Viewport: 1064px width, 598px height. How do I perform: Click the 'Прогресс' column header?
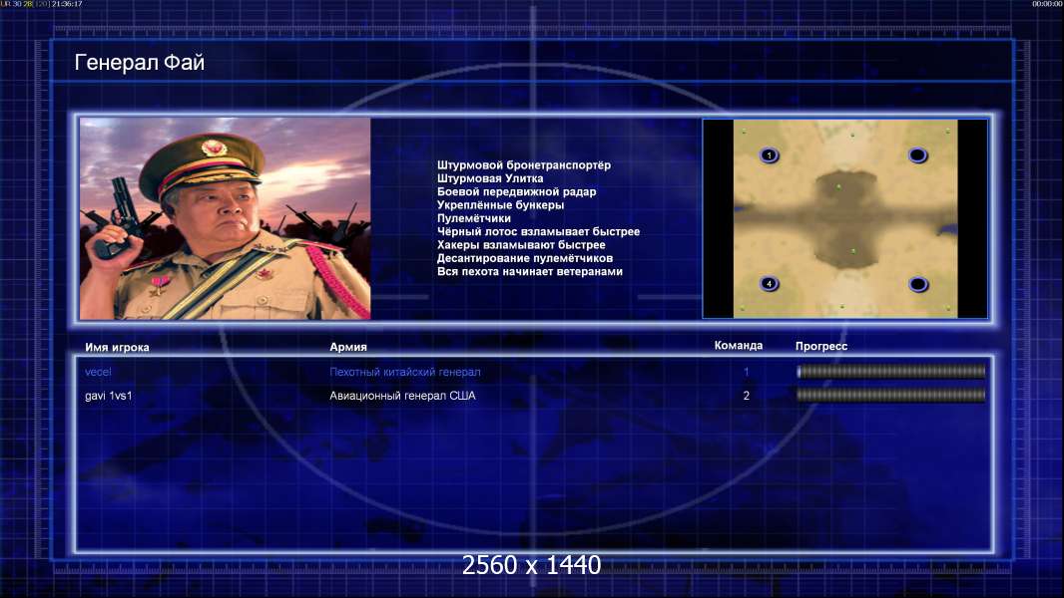pos(821,346)
